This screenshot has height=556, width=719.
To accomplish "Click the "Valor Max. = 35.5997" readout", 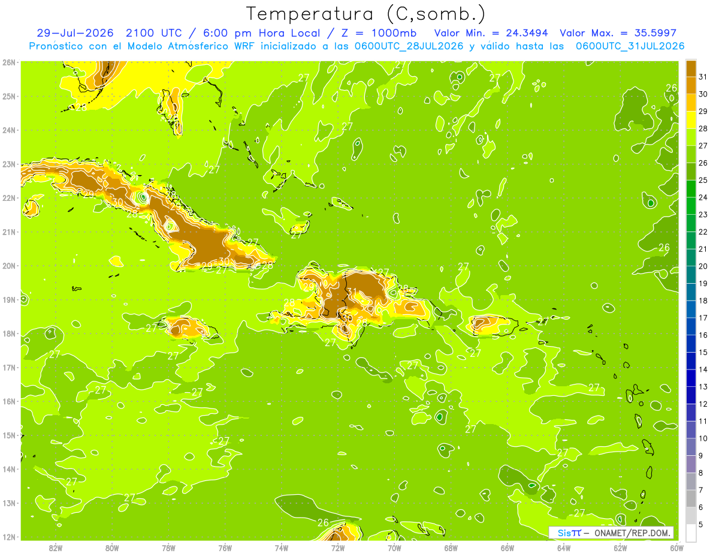I will (x=618, y=33).
